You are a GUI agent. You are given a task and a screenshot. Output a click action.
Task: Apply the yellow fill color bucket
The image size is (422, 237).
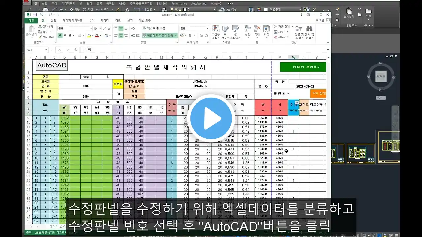click(x=89, y=36)
